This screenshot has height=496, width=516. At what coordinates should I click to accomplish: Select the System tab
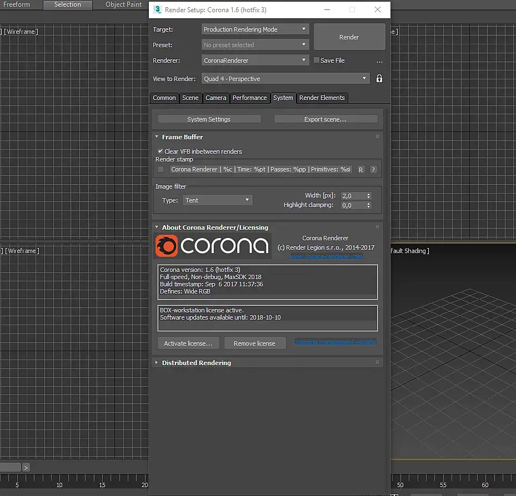pos(283,98)
